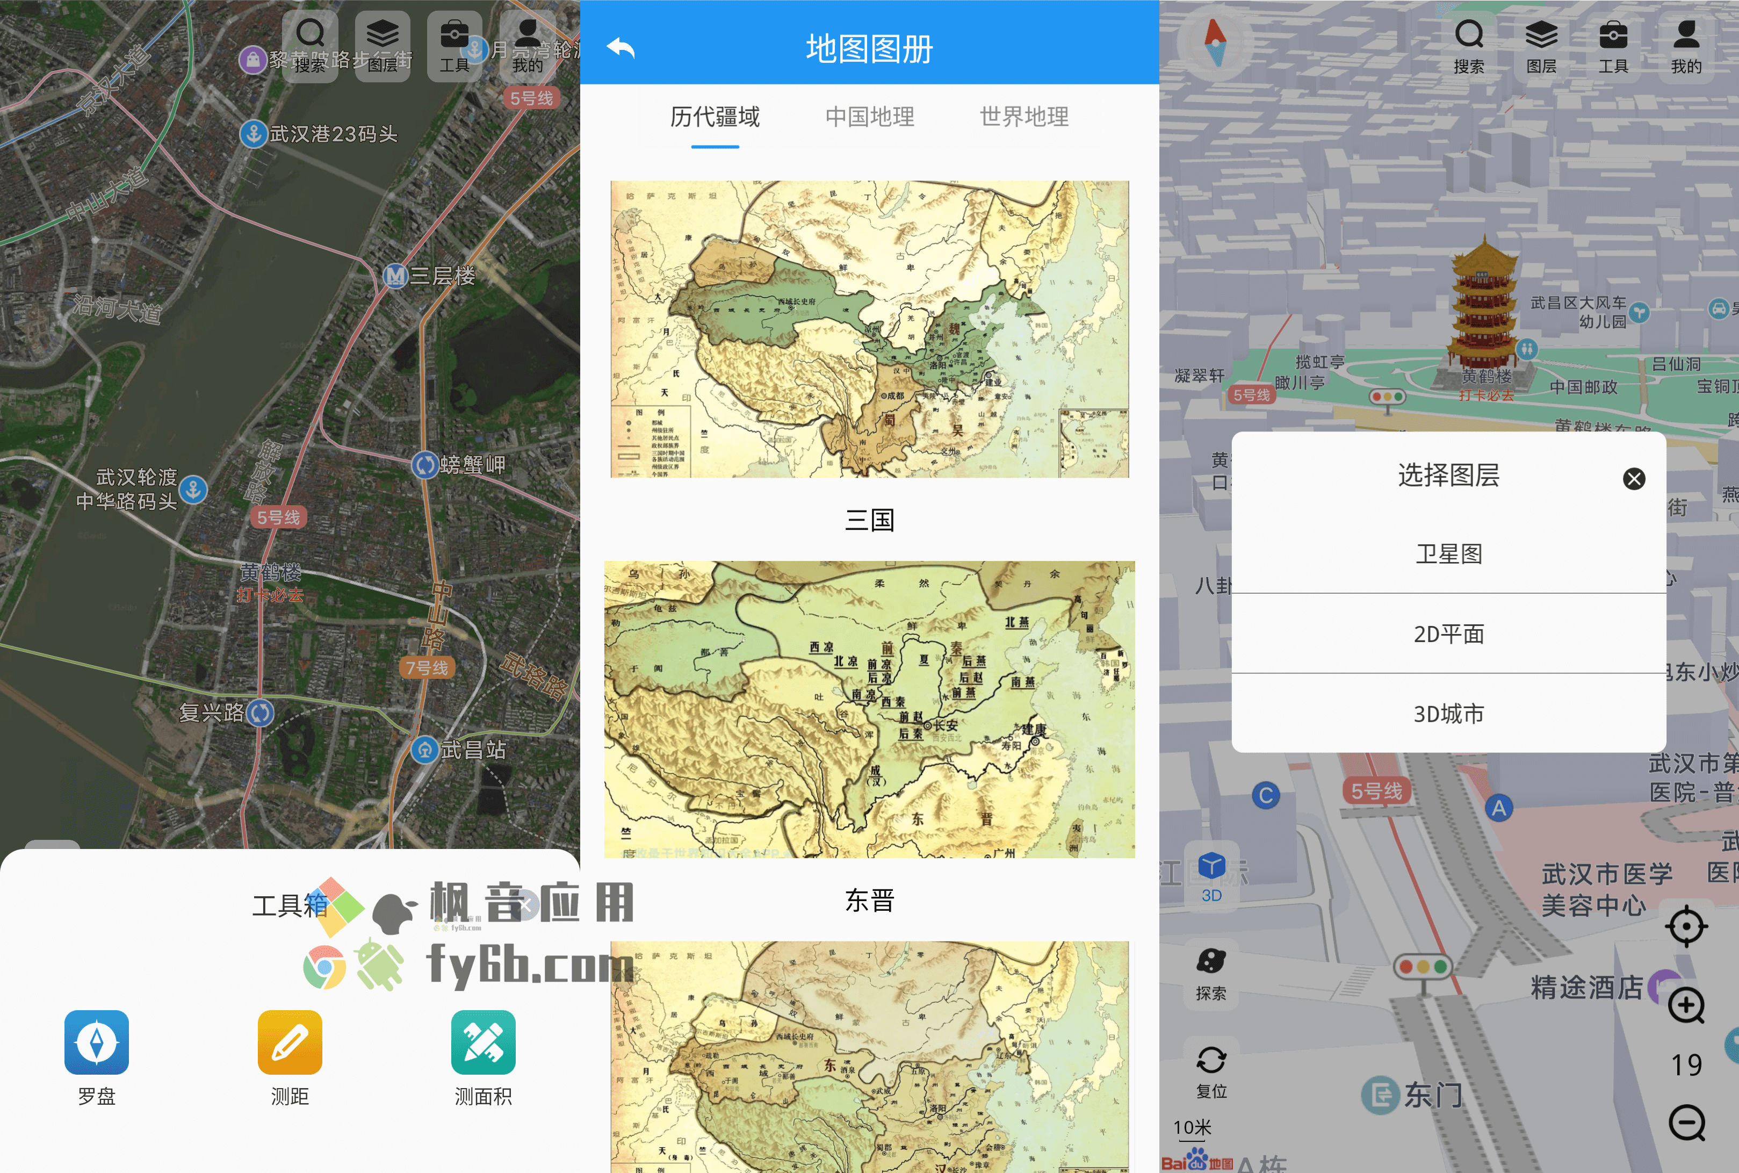The height and width of the screenshot is (1173, 1739).
Task: Open Tools icon on satellite map screen
Action: (454, 46)
